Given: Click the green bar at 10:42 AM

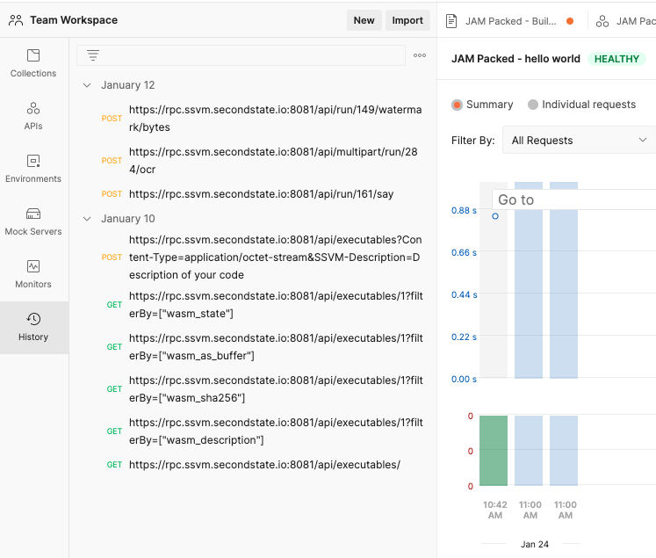Looking at the screenshot, I should coord(494,451).
